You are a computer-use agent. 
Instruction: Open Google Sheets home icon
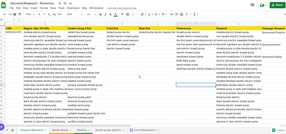pos(4,5)
